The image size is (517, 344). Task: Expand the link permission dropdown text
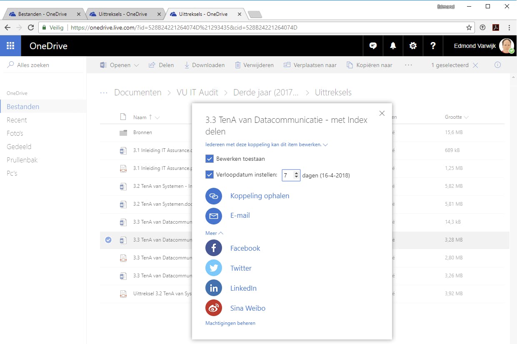(x=267, y=145)
